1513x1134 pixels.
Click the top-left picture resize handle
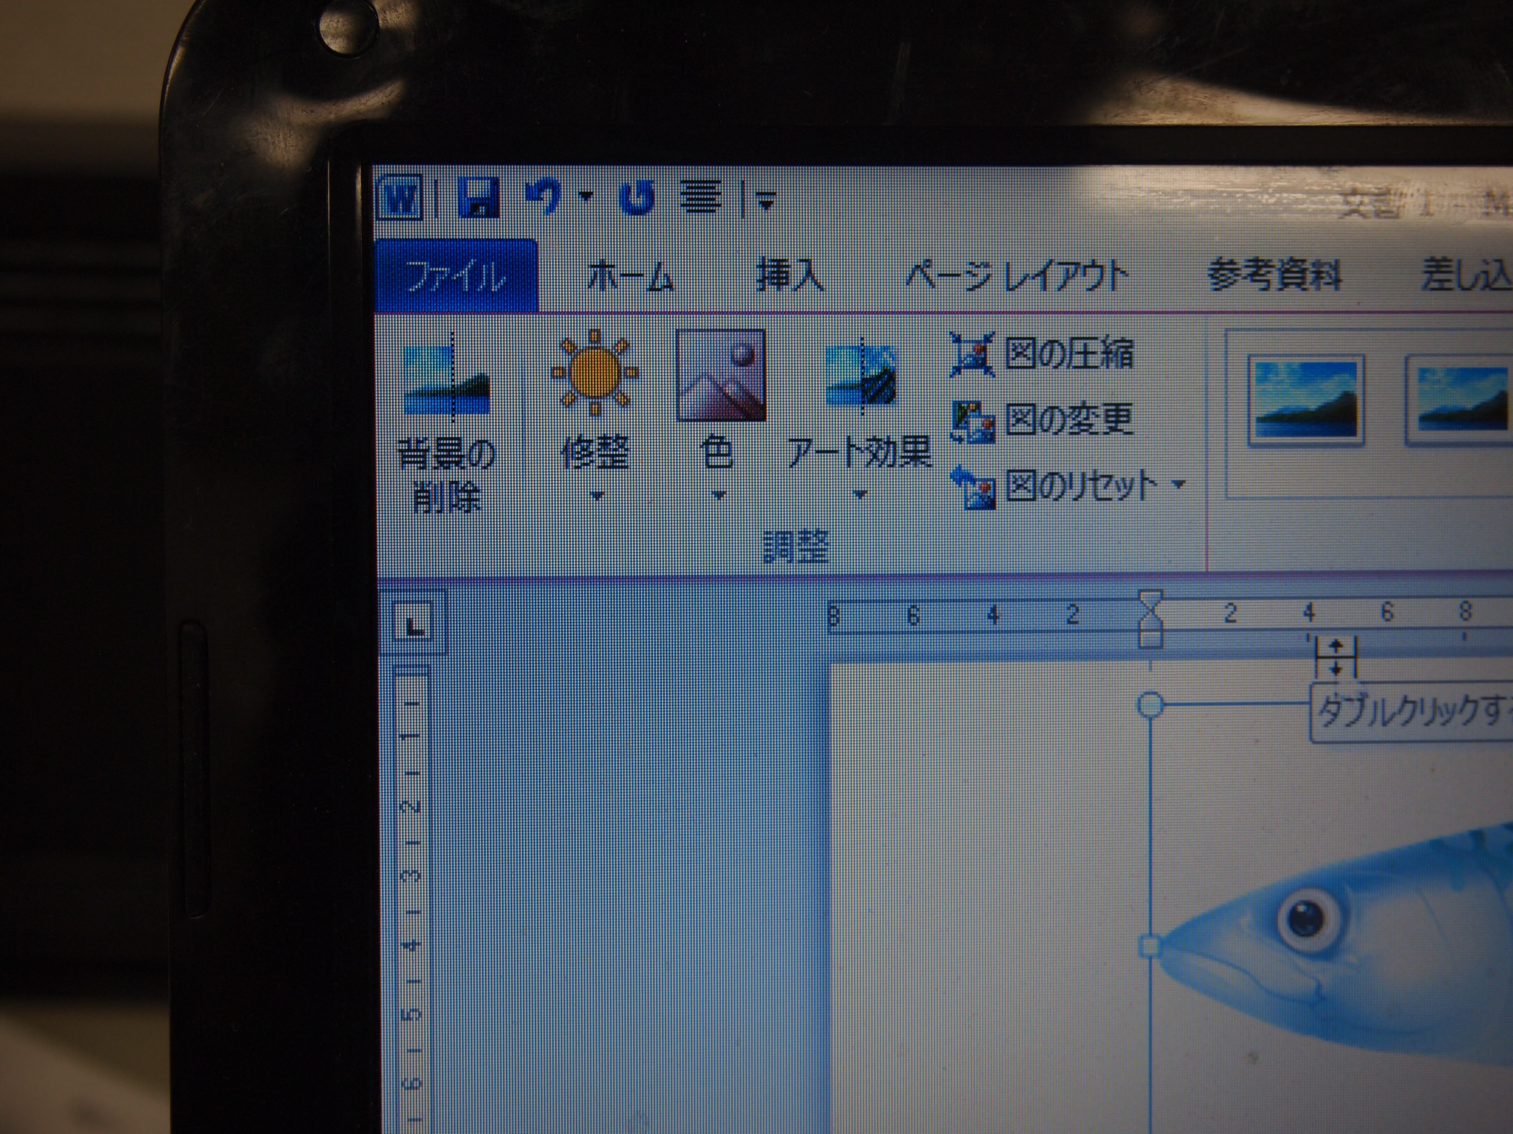pyautogui.click(x=1151, y=704)
